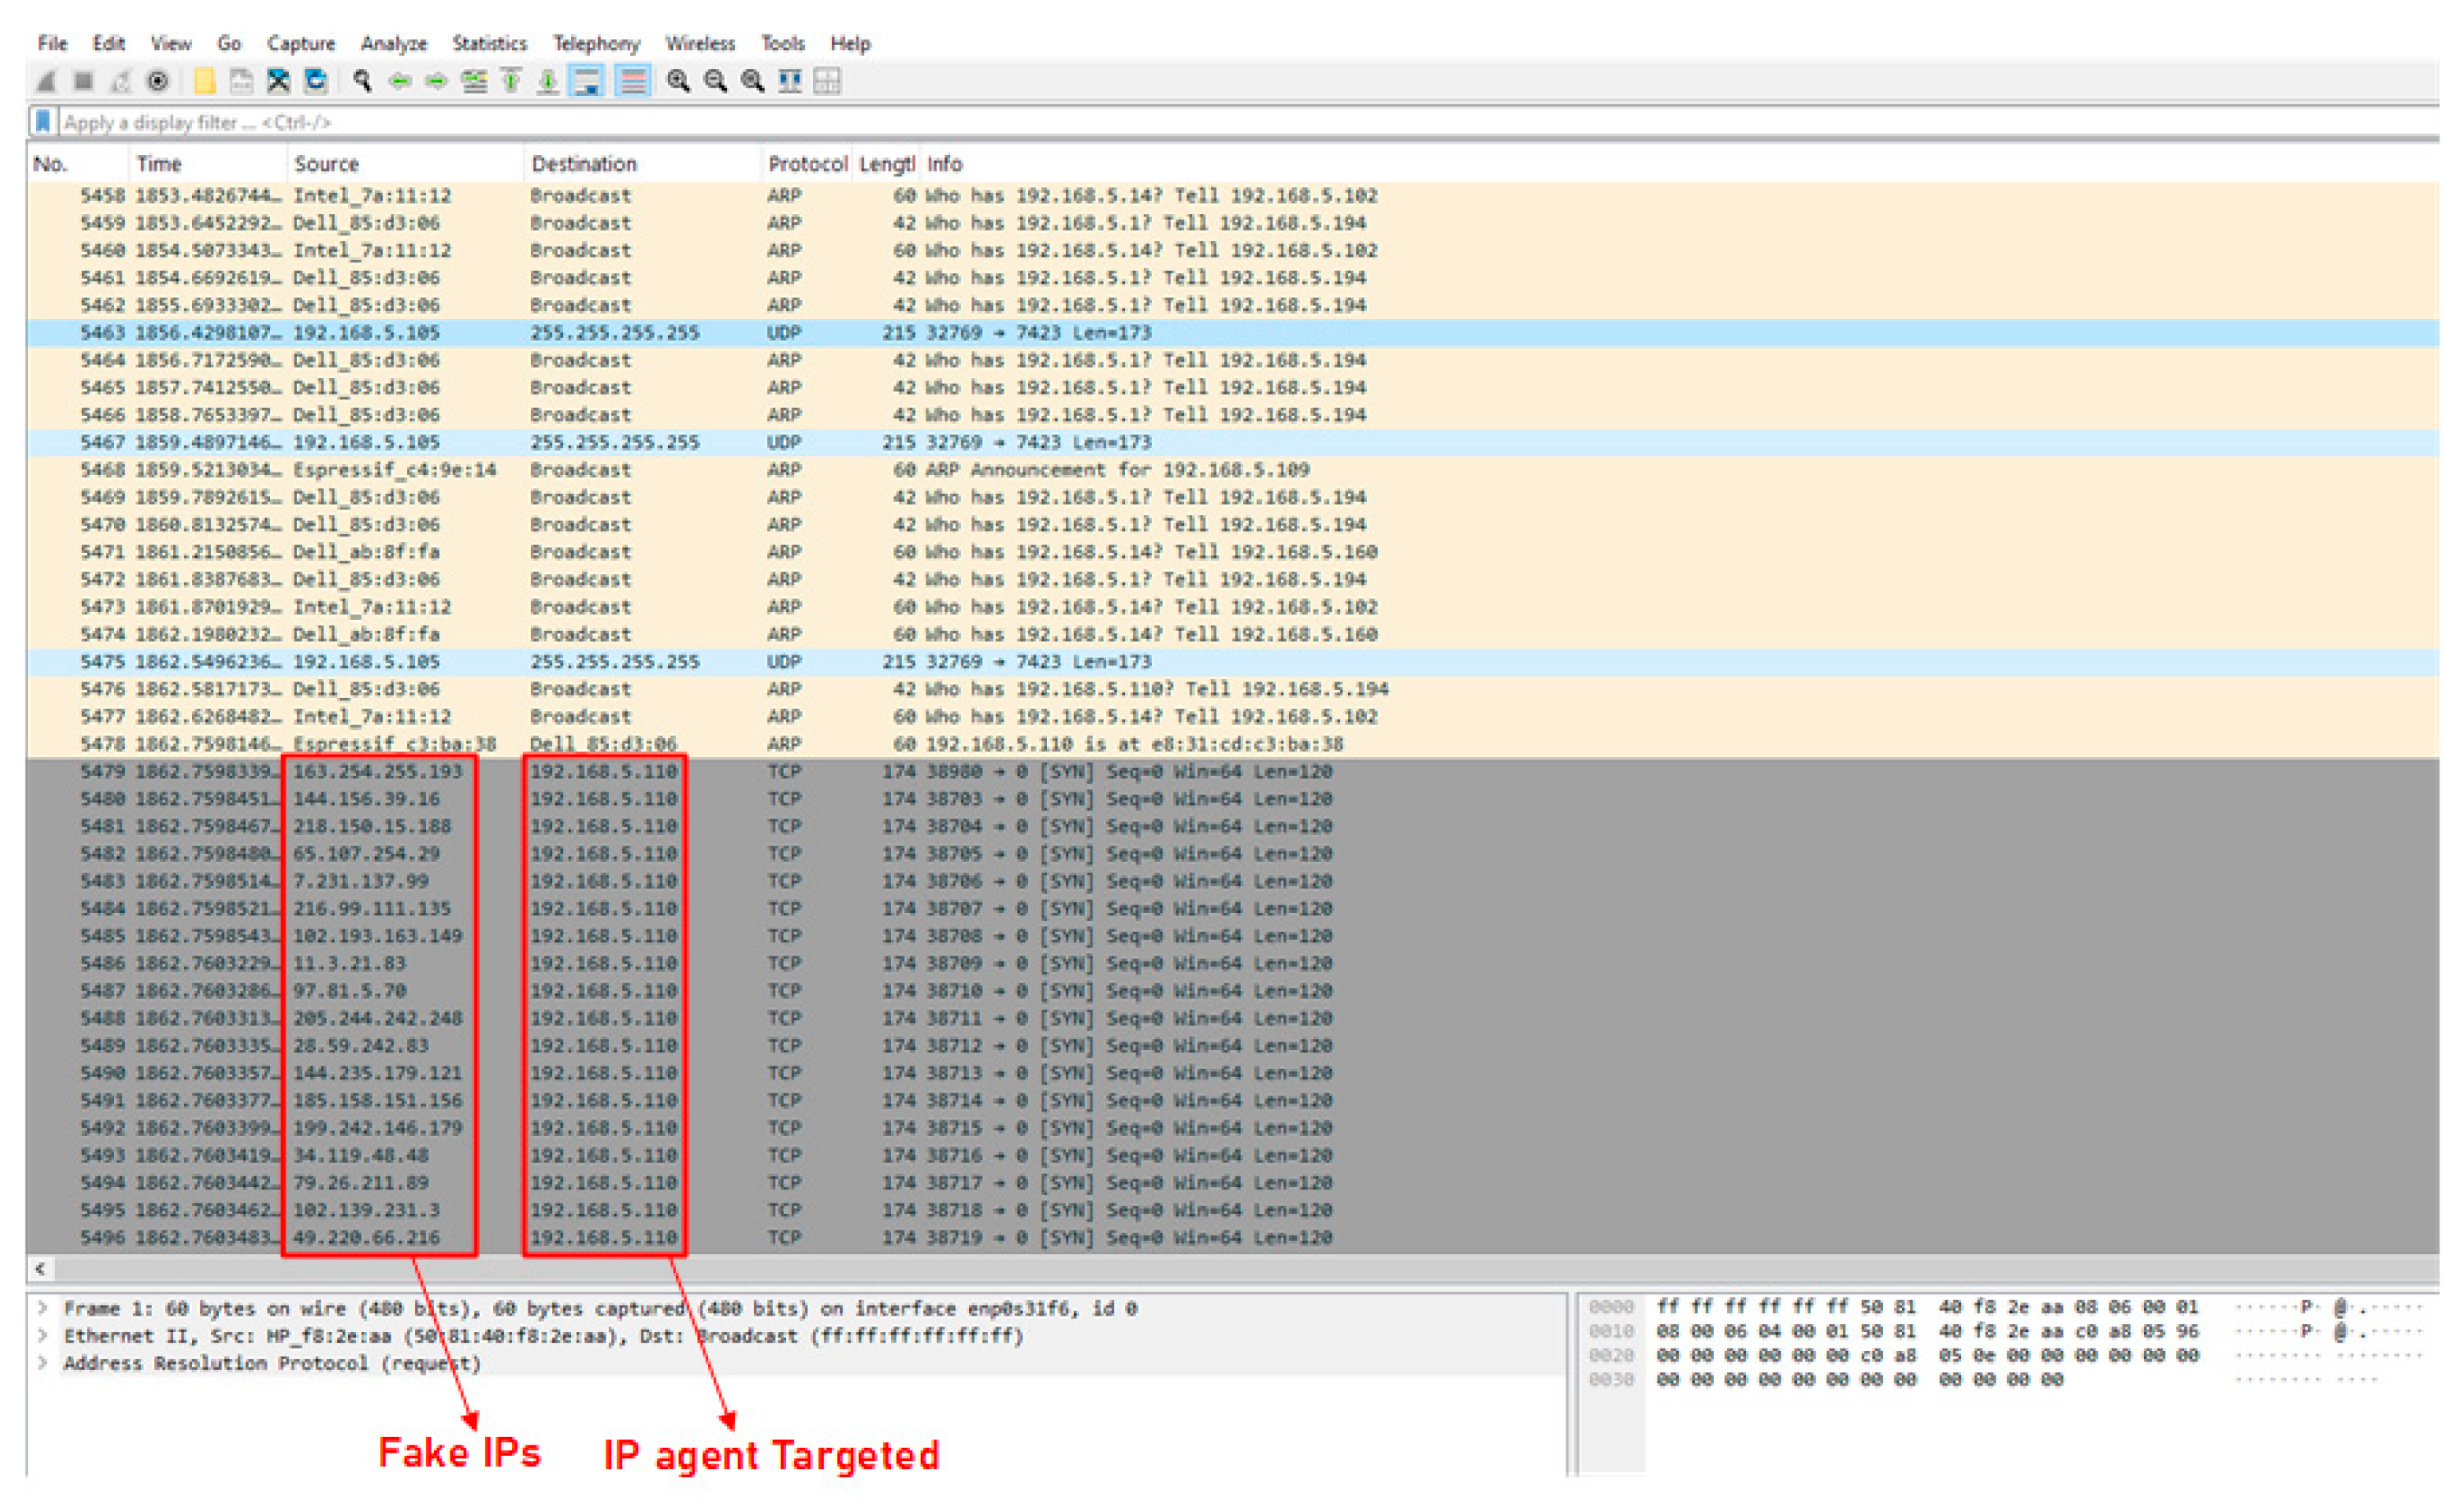Click the reload capture file icon
2464x1506 pixels.
(x=316, y=82)
